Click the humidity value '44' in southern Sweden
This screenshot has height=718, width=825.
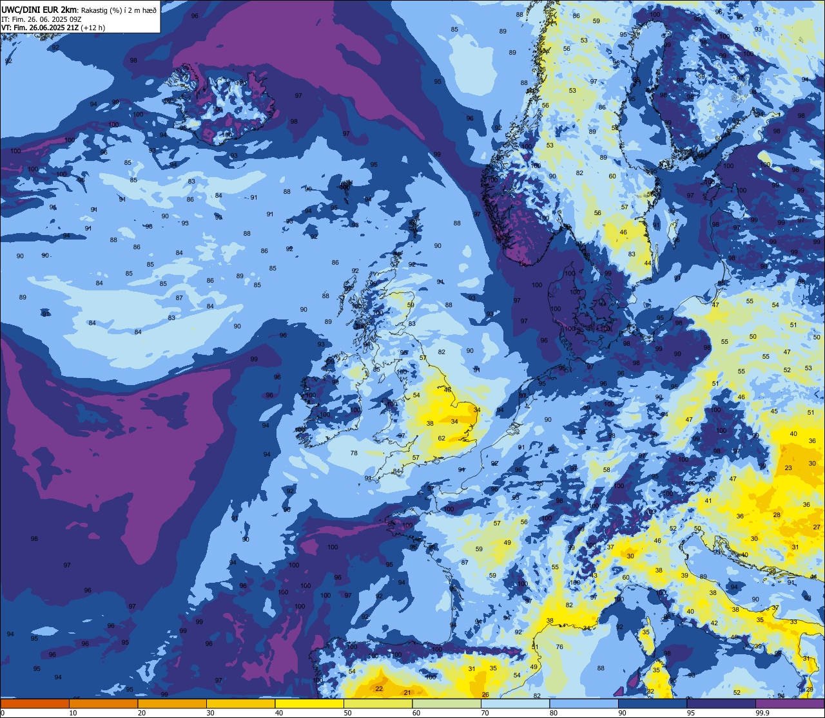pos(647,263)
